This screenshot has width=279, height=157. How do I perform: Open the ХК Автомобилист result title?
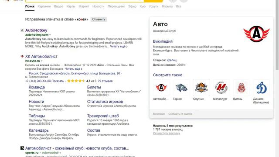pyautogui.click(x=41, y=56)
